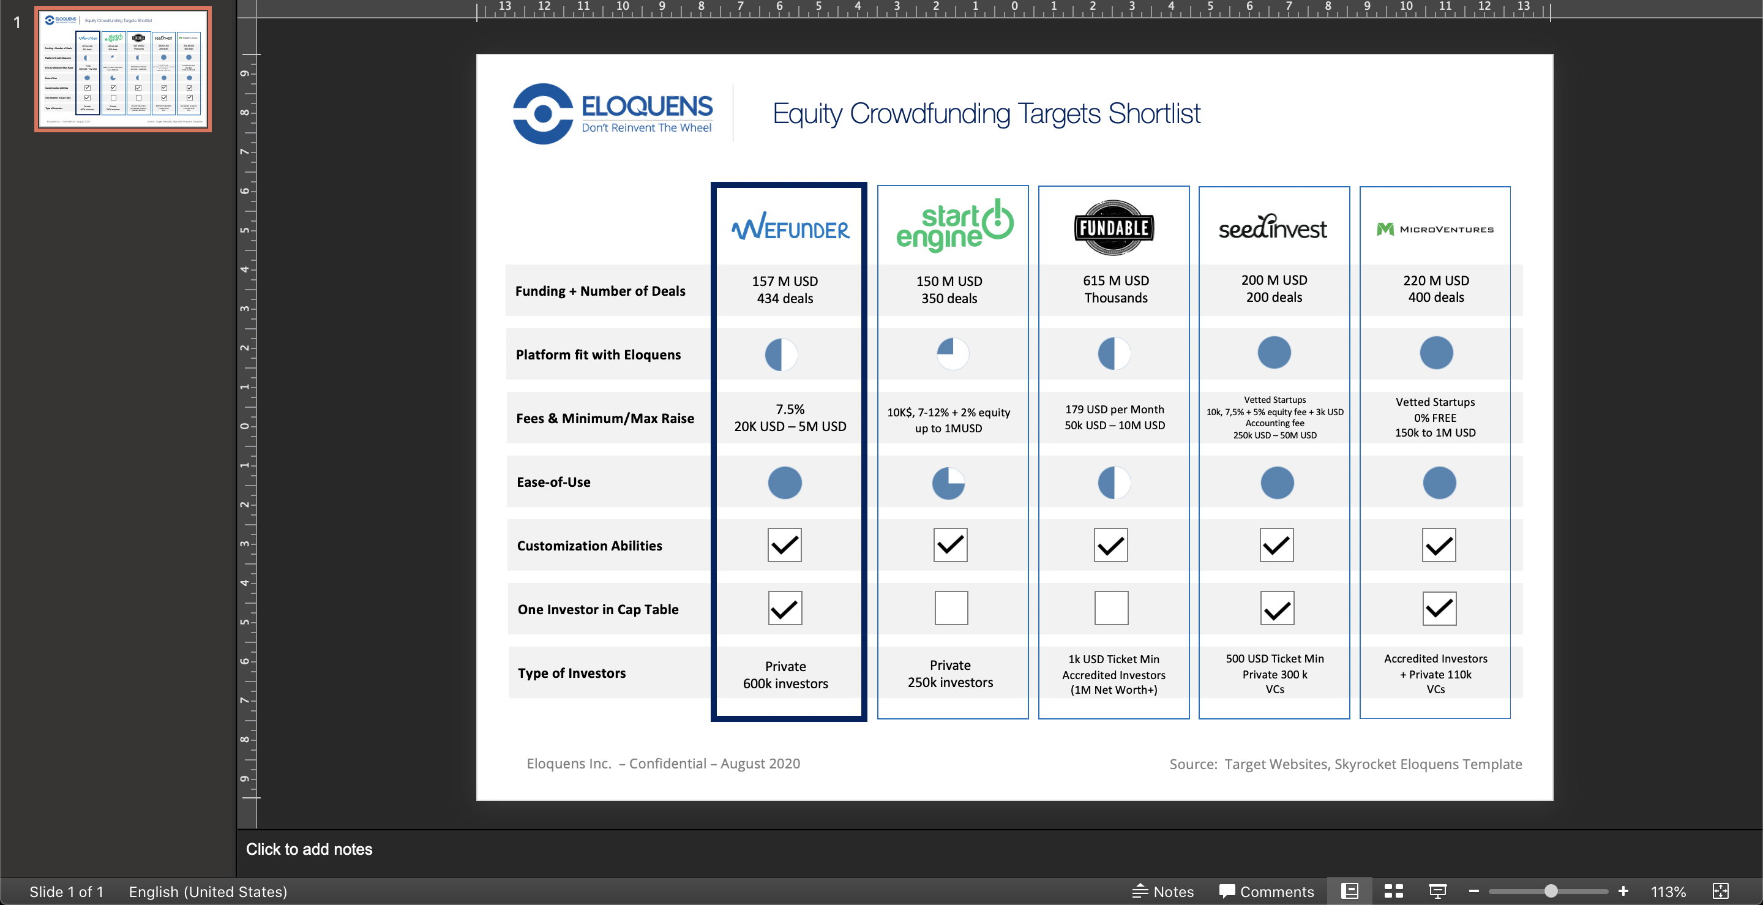Click Wefunder One Investor checkbox
Viewport: 1763px width, 905px height.
click(x=784, y=608)
